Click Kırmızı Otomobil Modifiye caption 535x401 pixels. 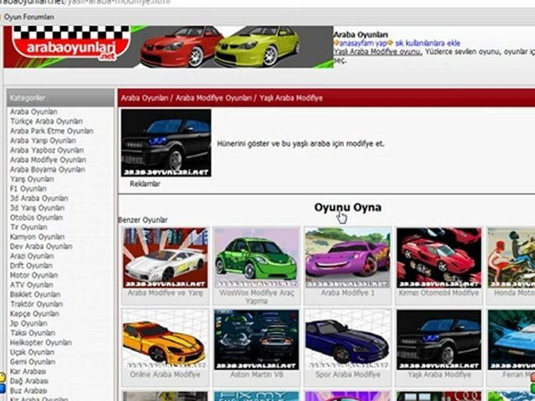point(439,293)
